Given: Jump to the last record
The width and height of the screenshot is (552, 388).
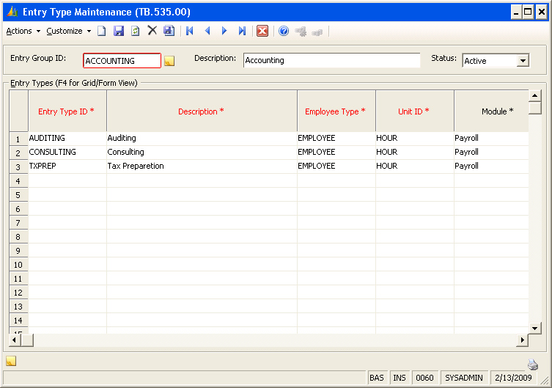Looking at the screenshot, I should (242, 31).
